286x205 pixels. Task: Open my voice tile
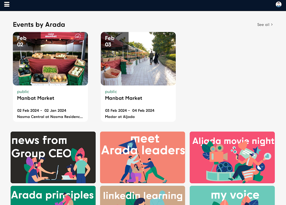click(x=232, y=195)
